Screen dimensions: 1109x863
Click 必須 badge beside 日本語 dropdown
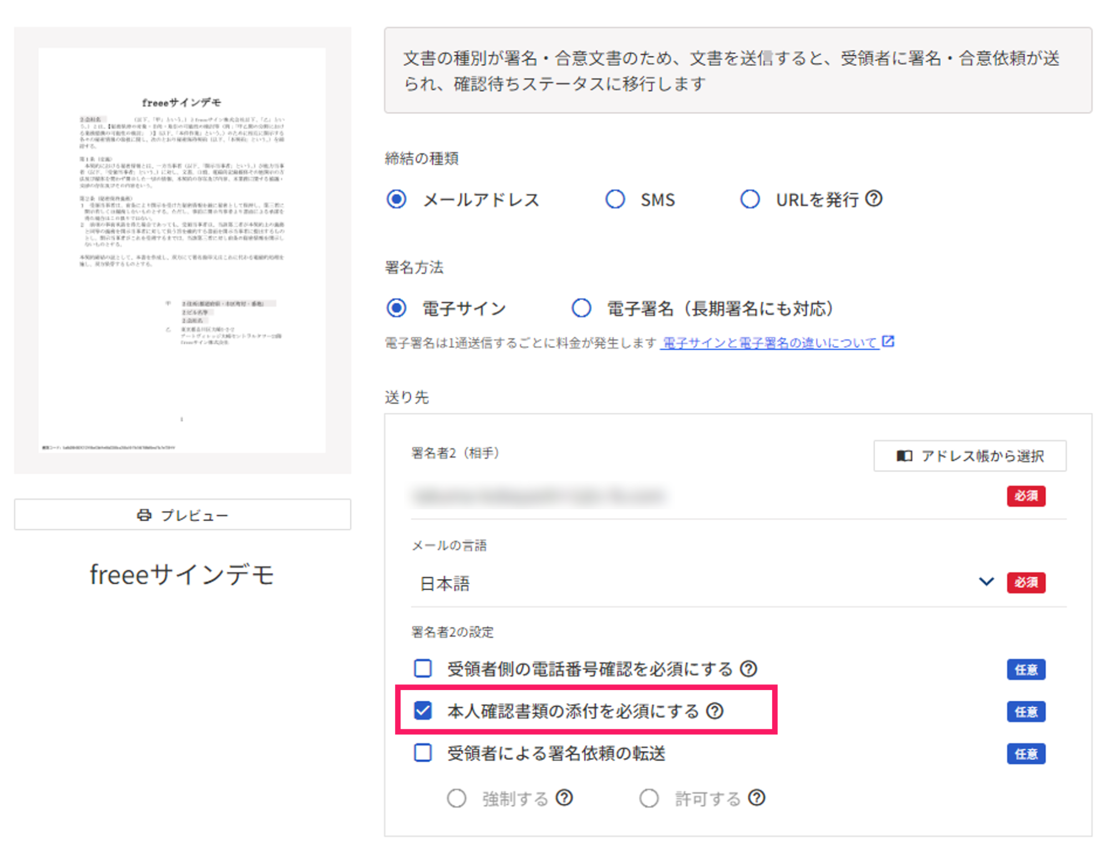[1026, 582]
